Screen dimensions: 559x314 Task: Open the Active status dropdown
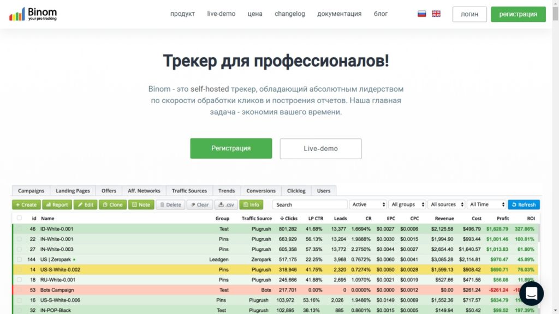click(x=368, y=205)
